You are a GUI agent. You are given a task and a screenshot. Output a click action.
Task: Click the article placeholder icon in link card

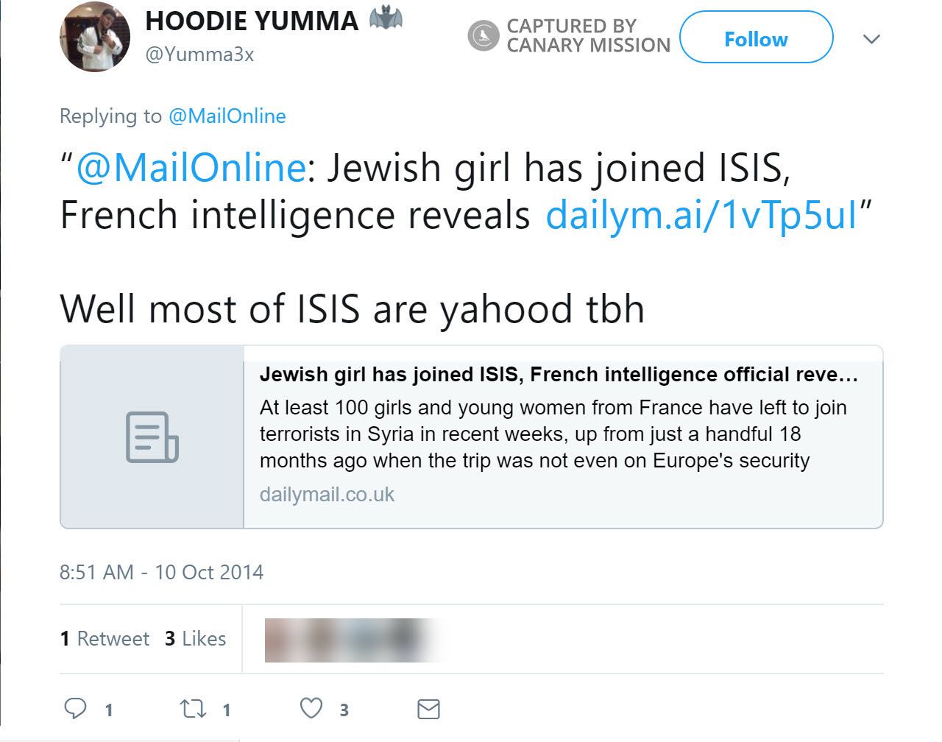tap(152, 437)
